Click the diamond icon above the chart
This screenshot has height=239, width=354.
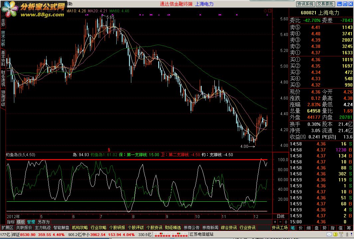266,11
